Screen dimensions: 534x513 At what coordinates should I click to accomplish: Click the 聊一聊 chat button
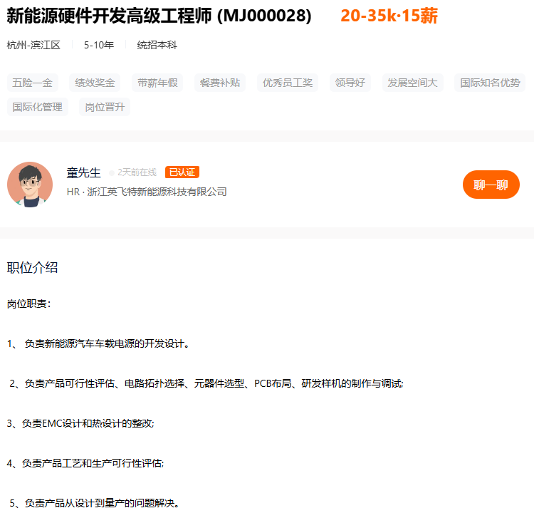[x=491, y=185]
